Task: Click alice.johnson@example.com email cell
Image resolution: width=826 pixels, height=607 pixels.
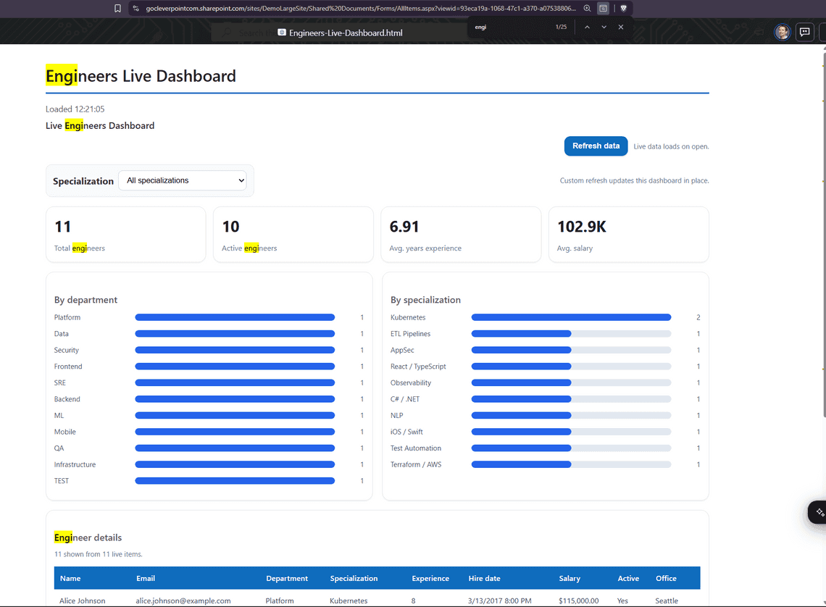Action: (183, 600)
